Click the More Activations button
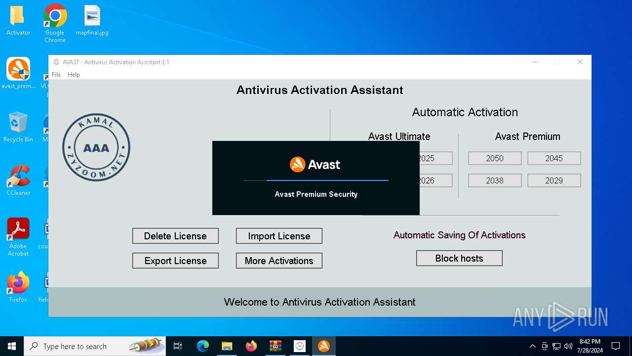 pos(279,261)
